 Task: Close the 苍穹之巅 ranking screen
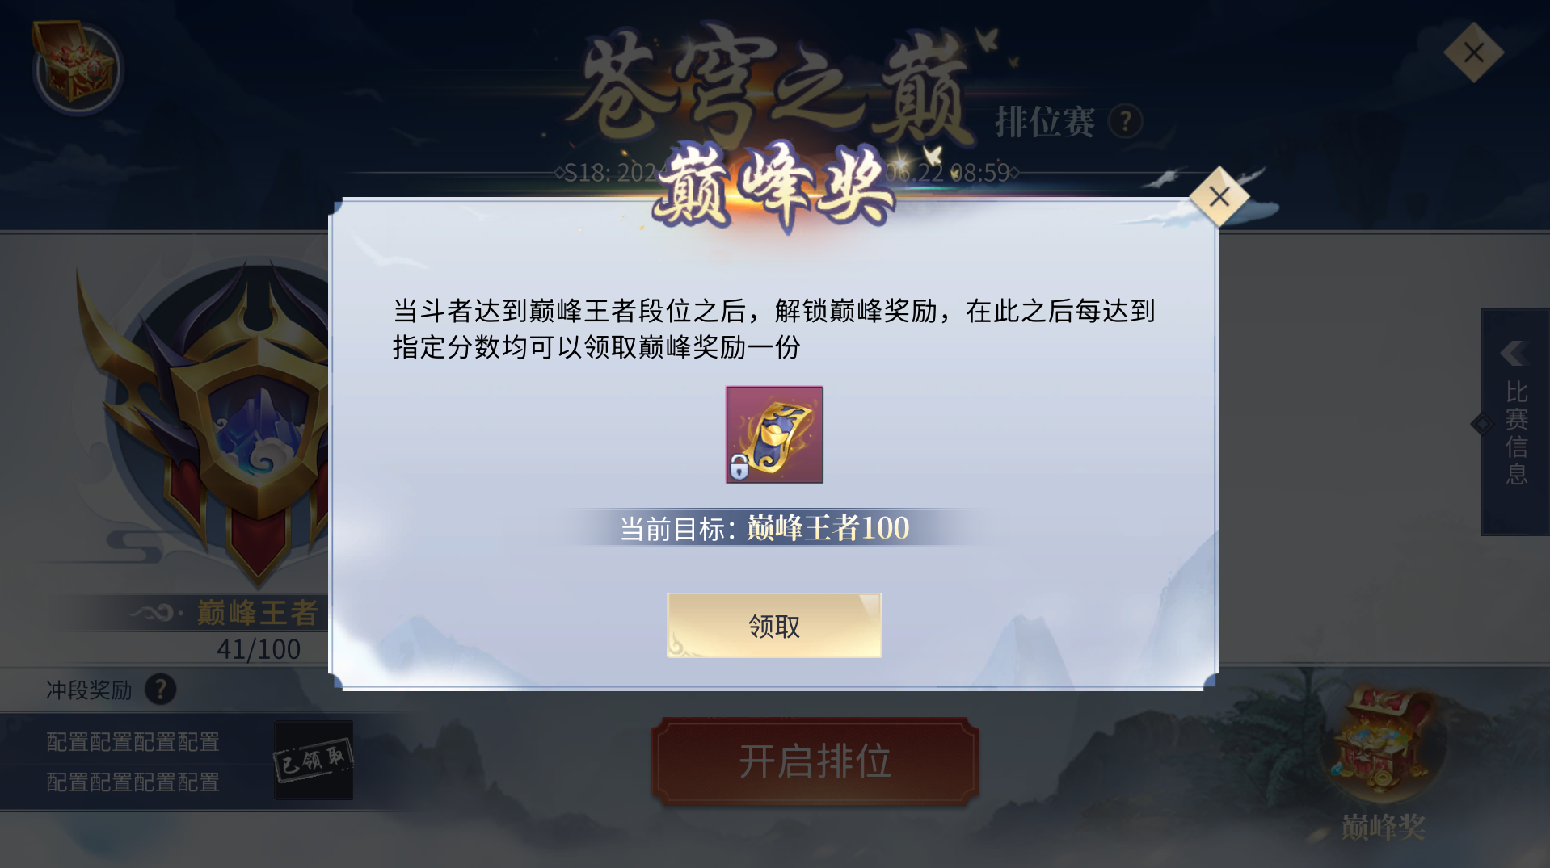click(x=1473, y=53)
